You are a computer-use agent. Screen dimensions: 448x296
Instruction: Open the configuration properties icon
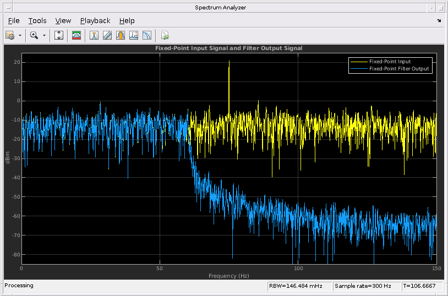[10, 35]
